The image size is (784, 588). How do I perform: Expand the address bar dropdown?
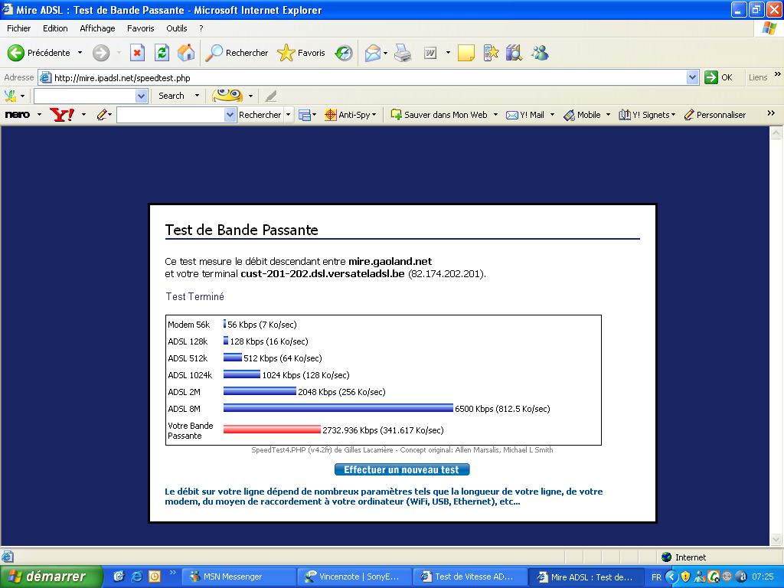point(692,77)
